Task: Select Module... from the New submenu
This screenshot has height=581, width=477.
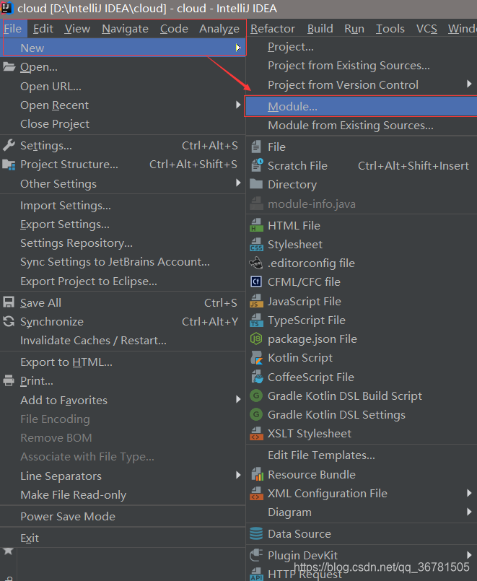Action: [361, 106]
